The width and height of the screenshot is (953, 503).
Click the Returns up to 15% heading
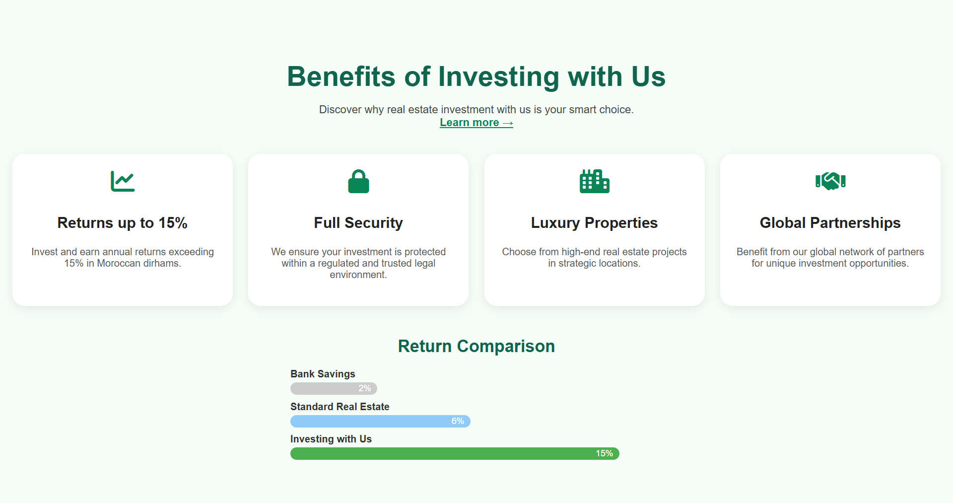pos(122,223)
